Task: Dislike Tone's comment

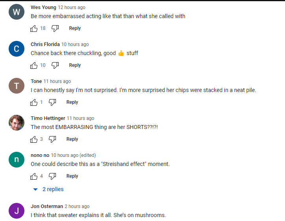Action: tap(52, 102)
